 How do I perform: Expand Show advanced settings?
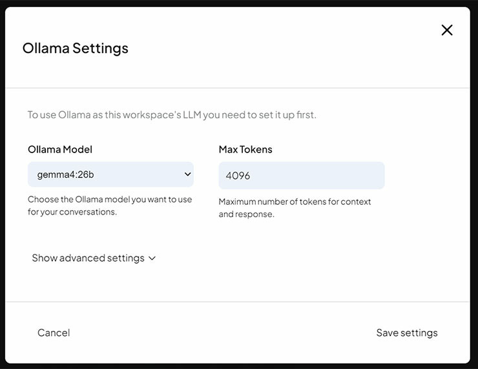[94, 258]
